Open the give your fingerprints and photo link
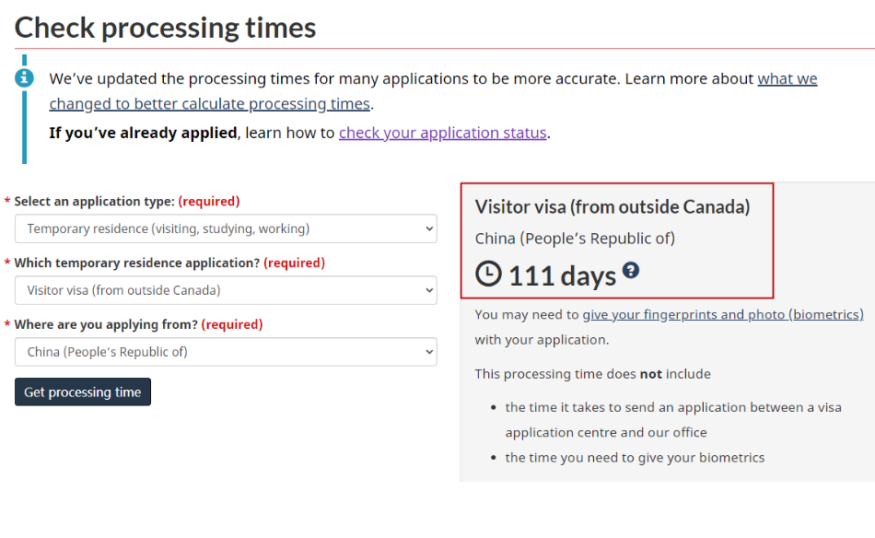 click(x=723, y=315)
